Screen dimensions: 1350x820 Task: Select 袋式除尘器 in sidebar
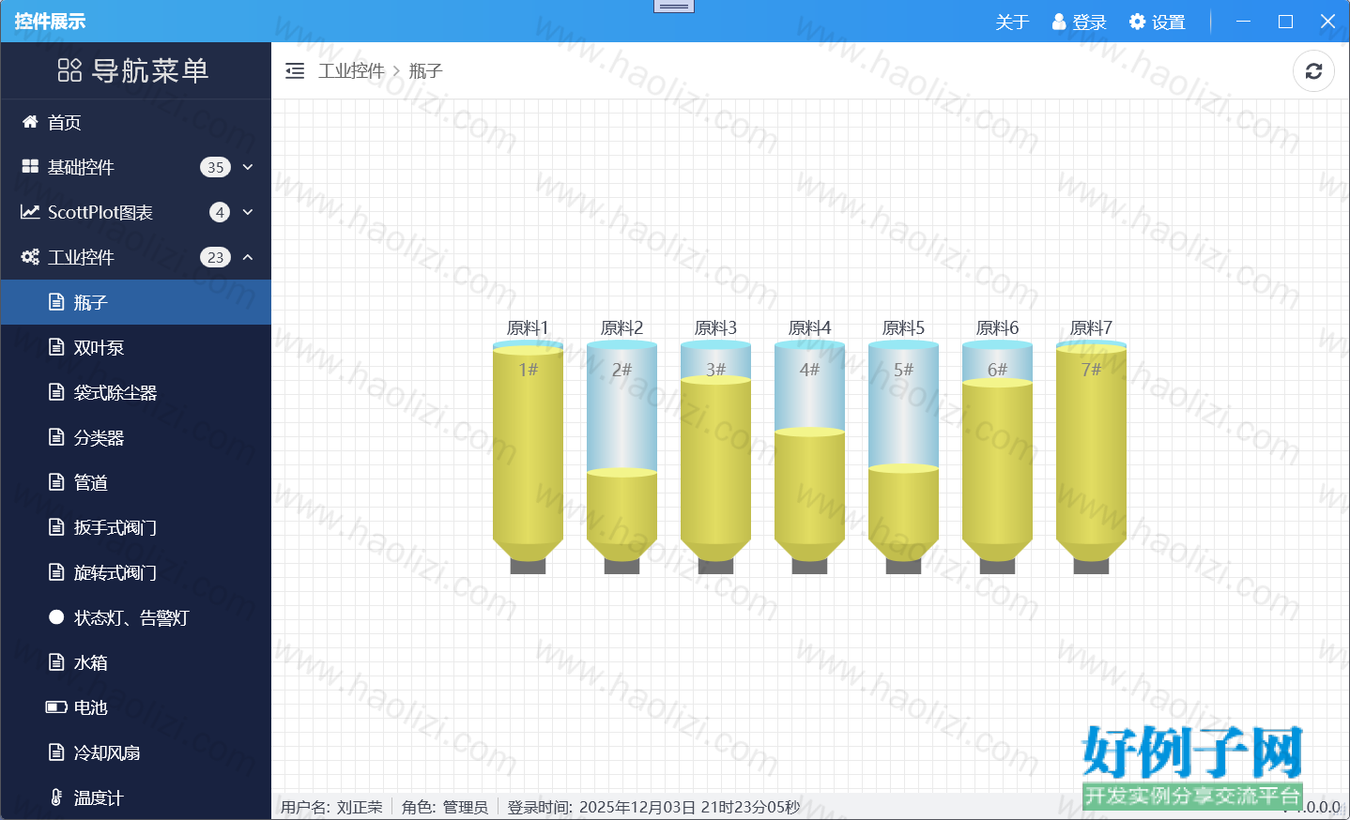click(x=136, y=392)
